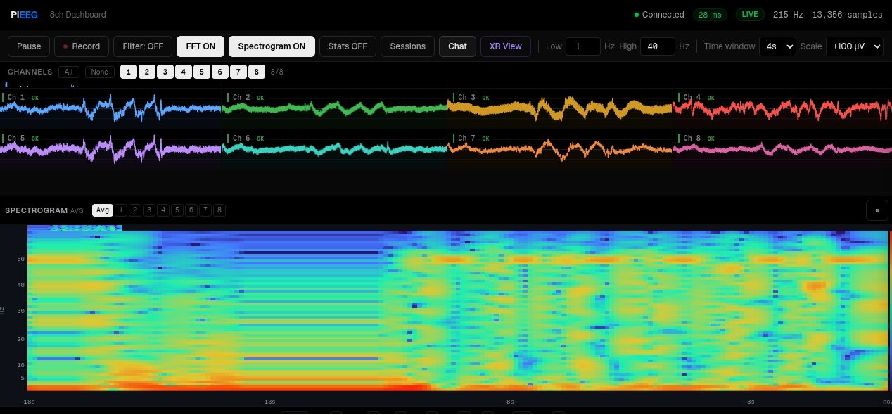Click the spectrogram panel corner icon button
The width and height of the screenshot is (892, 415).
(x=877, y=210)
